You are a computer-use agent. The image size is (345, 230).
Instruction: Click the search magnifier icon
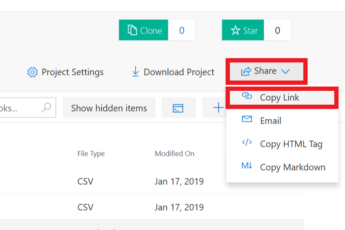click(x=46, y=107)
